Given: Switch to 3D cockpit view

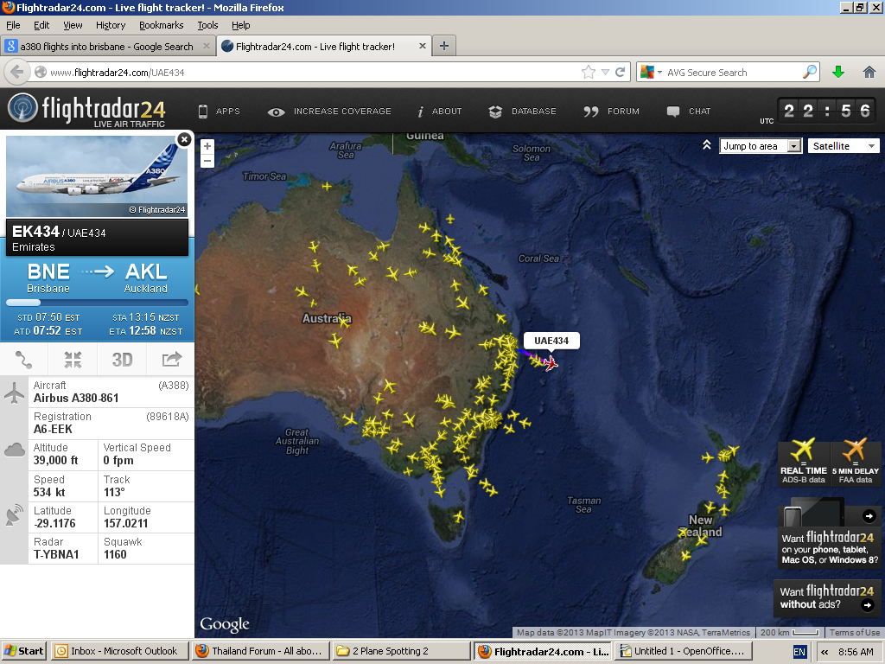Looking at the screenshot, I should pos(122,359).
